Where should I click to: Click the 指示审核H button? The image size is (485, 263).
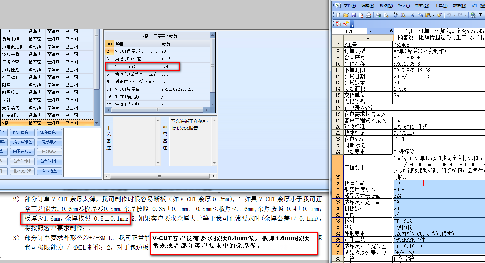pyautogui.click(x=22, y=142)
